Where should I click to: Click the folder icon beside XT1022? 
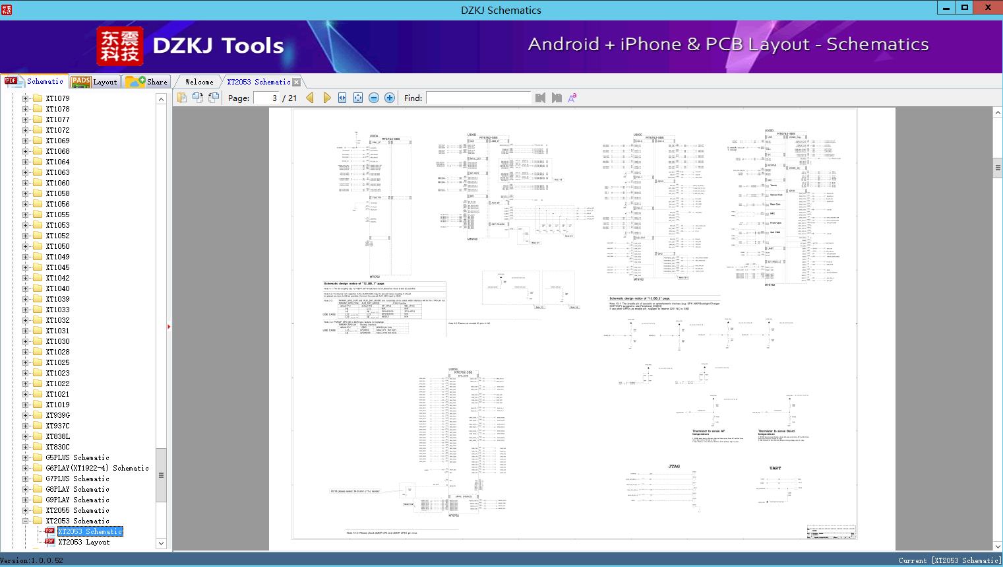click(38, 384)
